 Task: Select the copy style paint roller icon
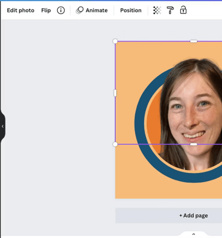170,10
